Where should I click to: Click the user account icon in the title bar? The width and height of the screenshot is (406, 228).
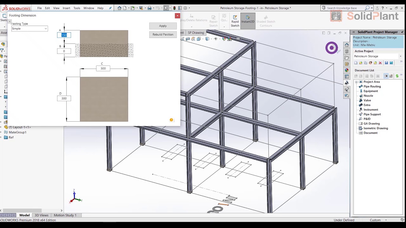(x=377, y=8)
